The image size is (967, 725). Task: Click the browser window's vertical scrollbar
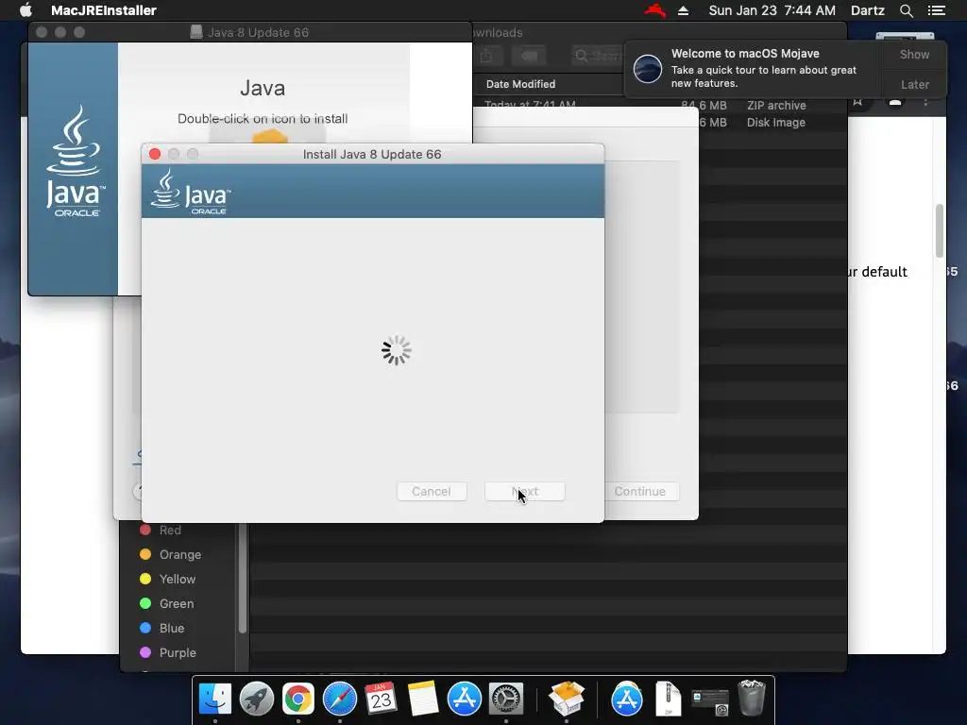pos(940,230)
